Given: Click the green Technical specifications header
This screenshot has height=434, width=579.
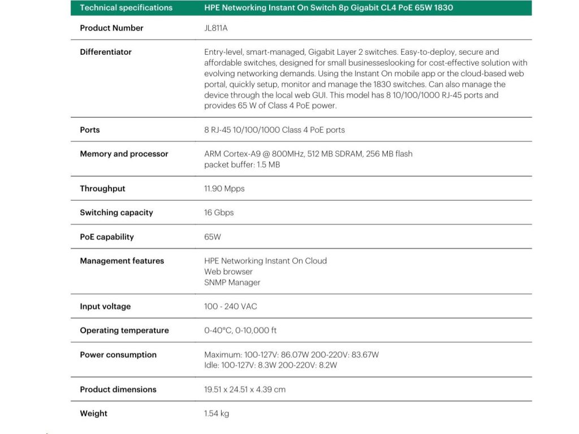Looking at the screenshot, I should [126, 8].
